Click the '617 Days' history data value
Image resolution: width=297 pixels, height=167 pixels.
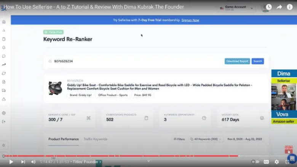(x=230, y=120)
